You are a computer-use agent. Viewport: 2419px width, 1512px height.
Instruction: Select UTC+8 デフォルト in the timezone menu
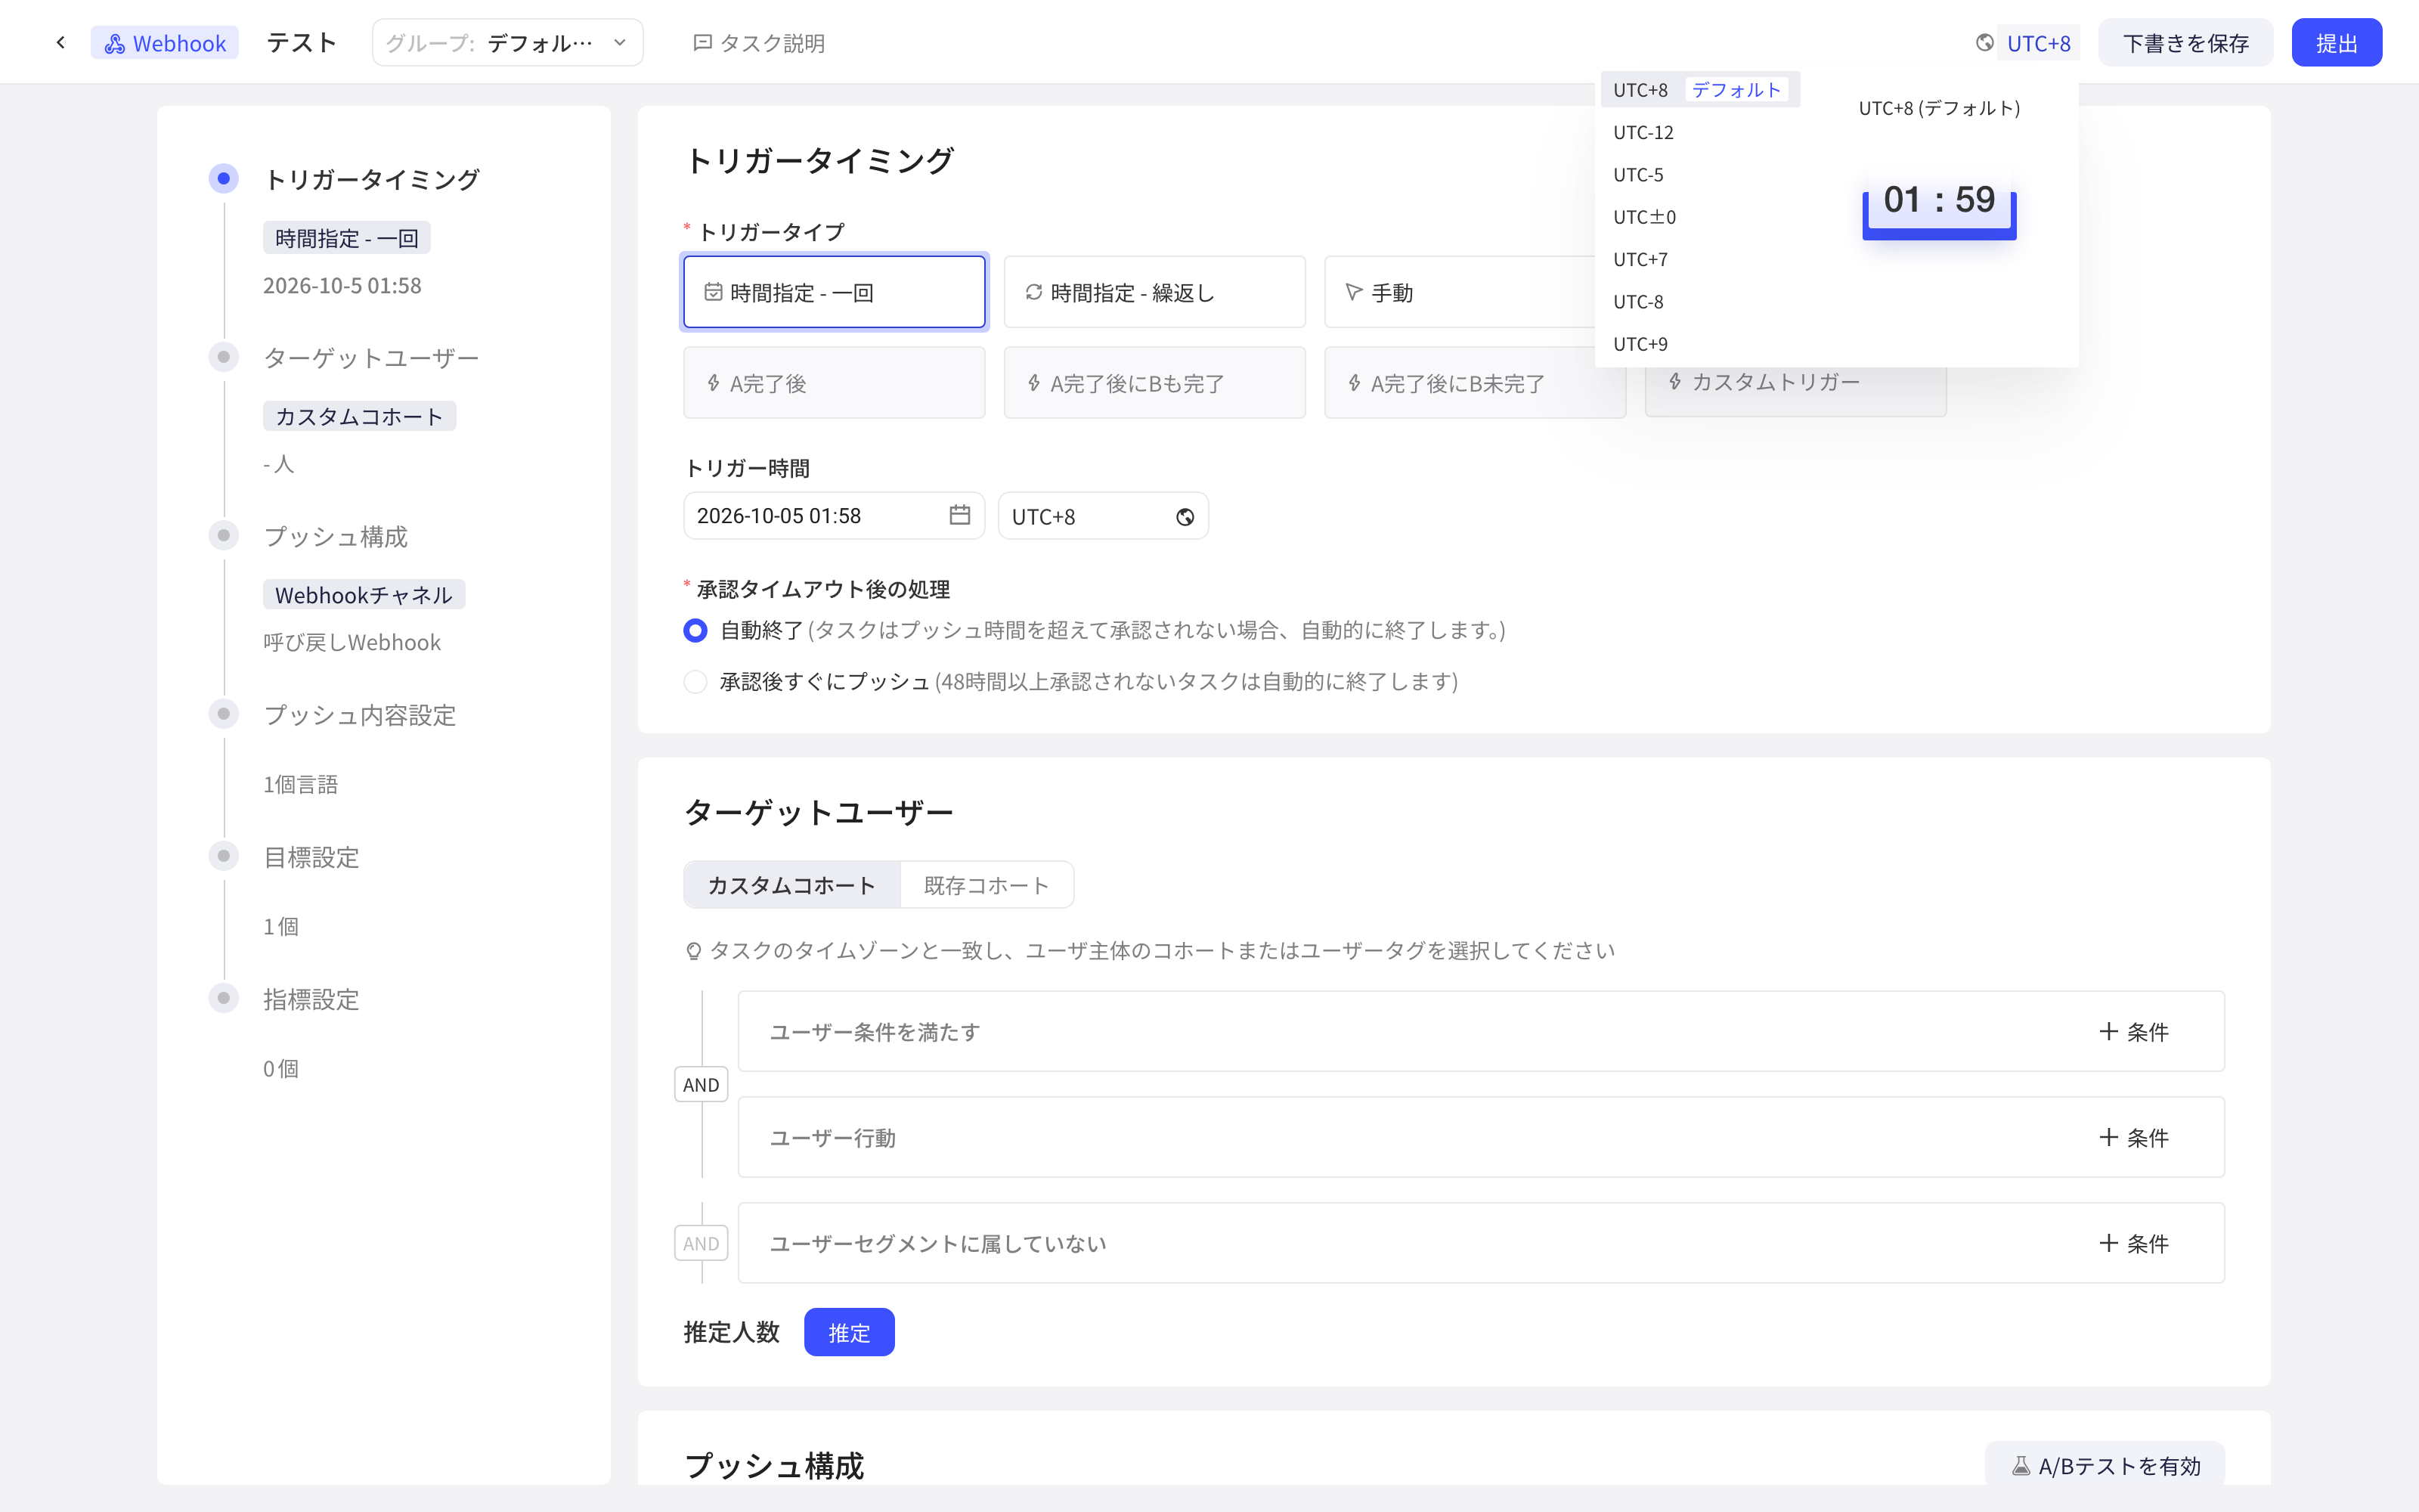1700,90
